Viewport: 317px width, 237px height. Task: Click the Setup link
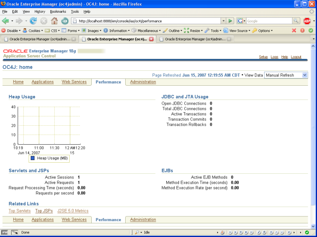click(263, 57)
